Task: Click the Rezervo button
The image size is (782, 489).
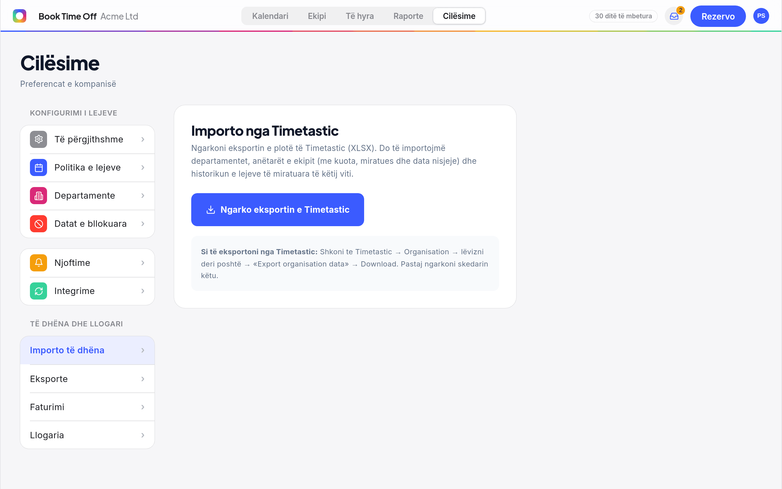Action: 718,16
